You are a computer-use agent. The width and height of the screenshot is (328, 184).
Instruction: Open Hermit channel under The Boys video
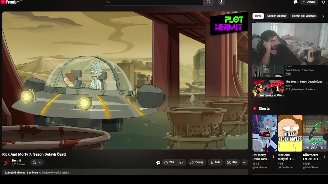[289, 86]
